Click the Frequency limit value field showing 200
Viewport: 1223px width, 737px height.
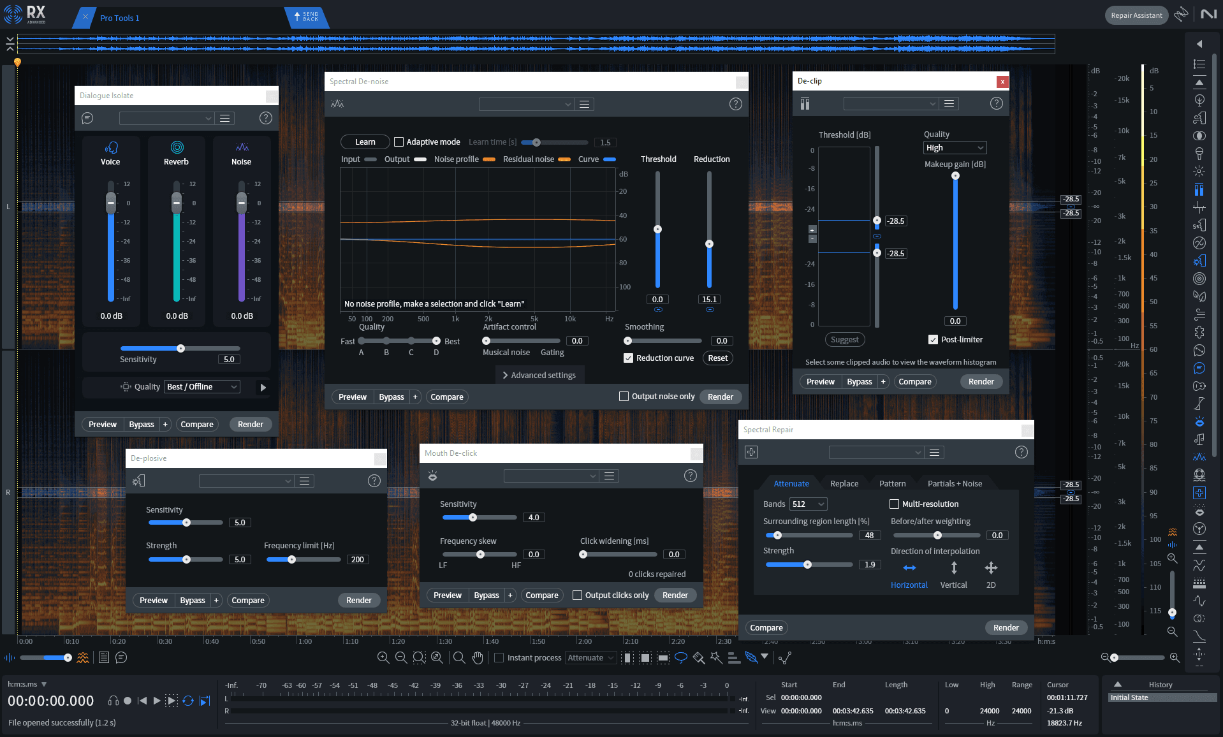[358, 560]
